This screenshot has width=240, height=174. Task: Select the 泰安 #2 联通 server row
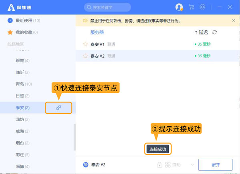158,56
